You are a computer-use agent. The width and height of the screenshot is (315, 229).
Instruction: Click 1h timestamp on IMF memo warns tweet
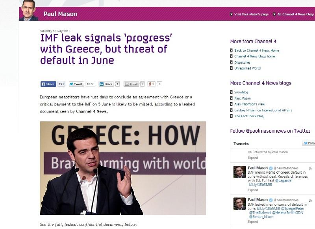pyautogui.click(x=310, y=168)
